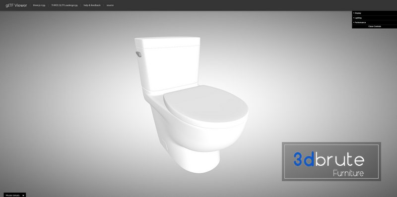Click the arrow beside the Display folder
Screen dimensions: 397x197
(354, 13)
